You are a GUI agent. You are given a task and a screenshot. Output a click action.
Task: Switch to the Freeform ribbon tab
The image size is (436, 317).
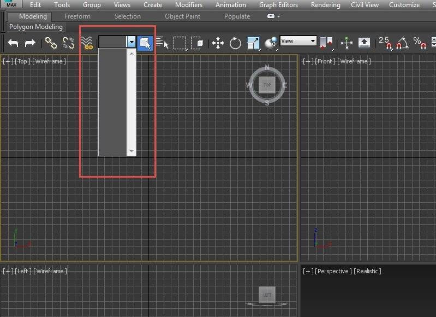pos(77,16)
